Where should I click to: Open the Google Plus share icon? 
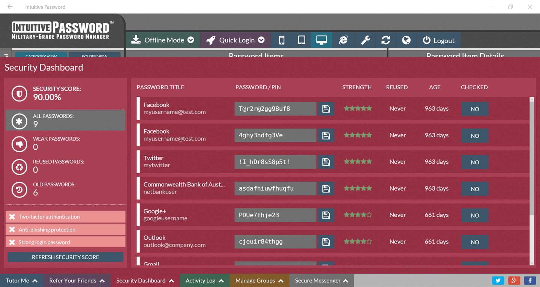pyautogui.click(x=514, y=280)
